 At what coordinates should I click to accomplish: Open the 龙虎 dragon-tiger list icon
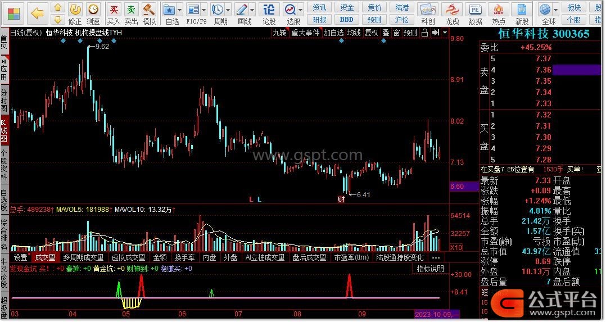[452, 13]
